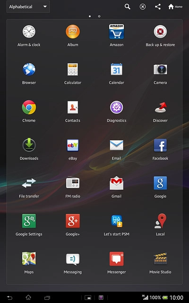
Task: Launch the Diagnostics app
Action: point(117,107)
